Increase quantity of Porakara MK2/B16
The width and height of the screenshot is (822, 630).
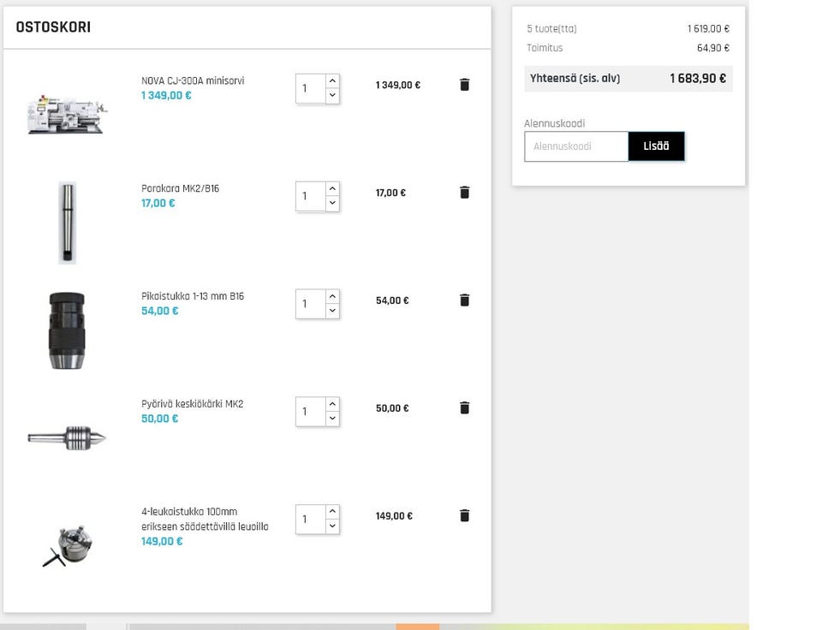click(x=332, y=188)
